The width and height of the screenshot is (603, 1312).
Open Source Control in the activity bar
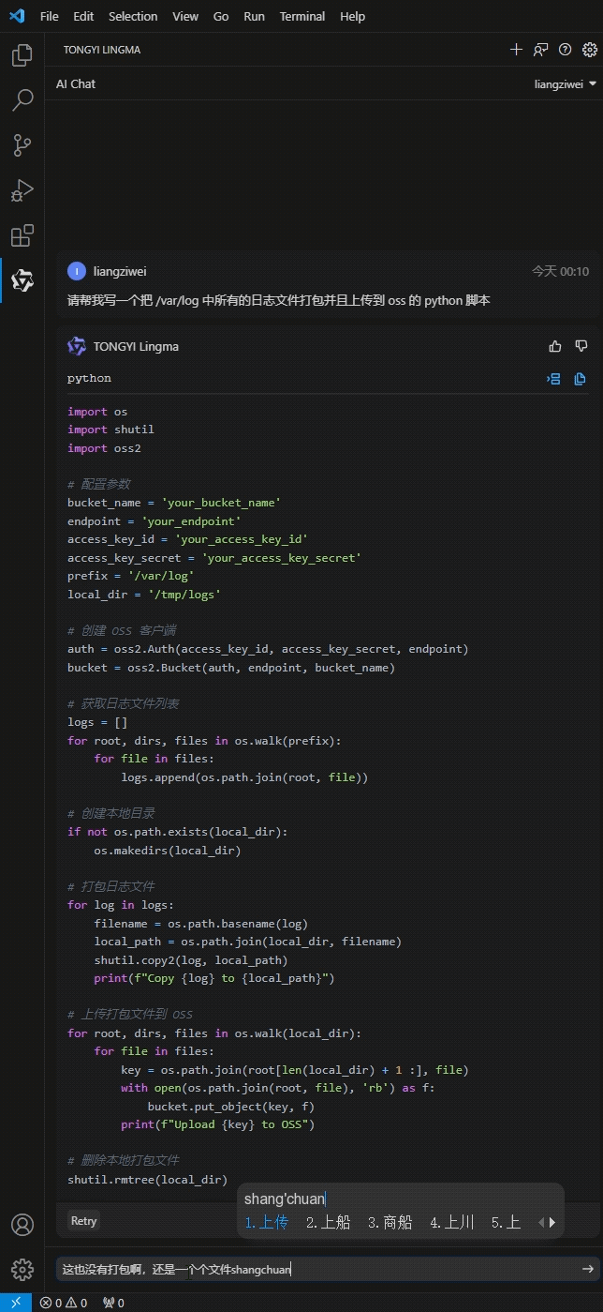22,145
